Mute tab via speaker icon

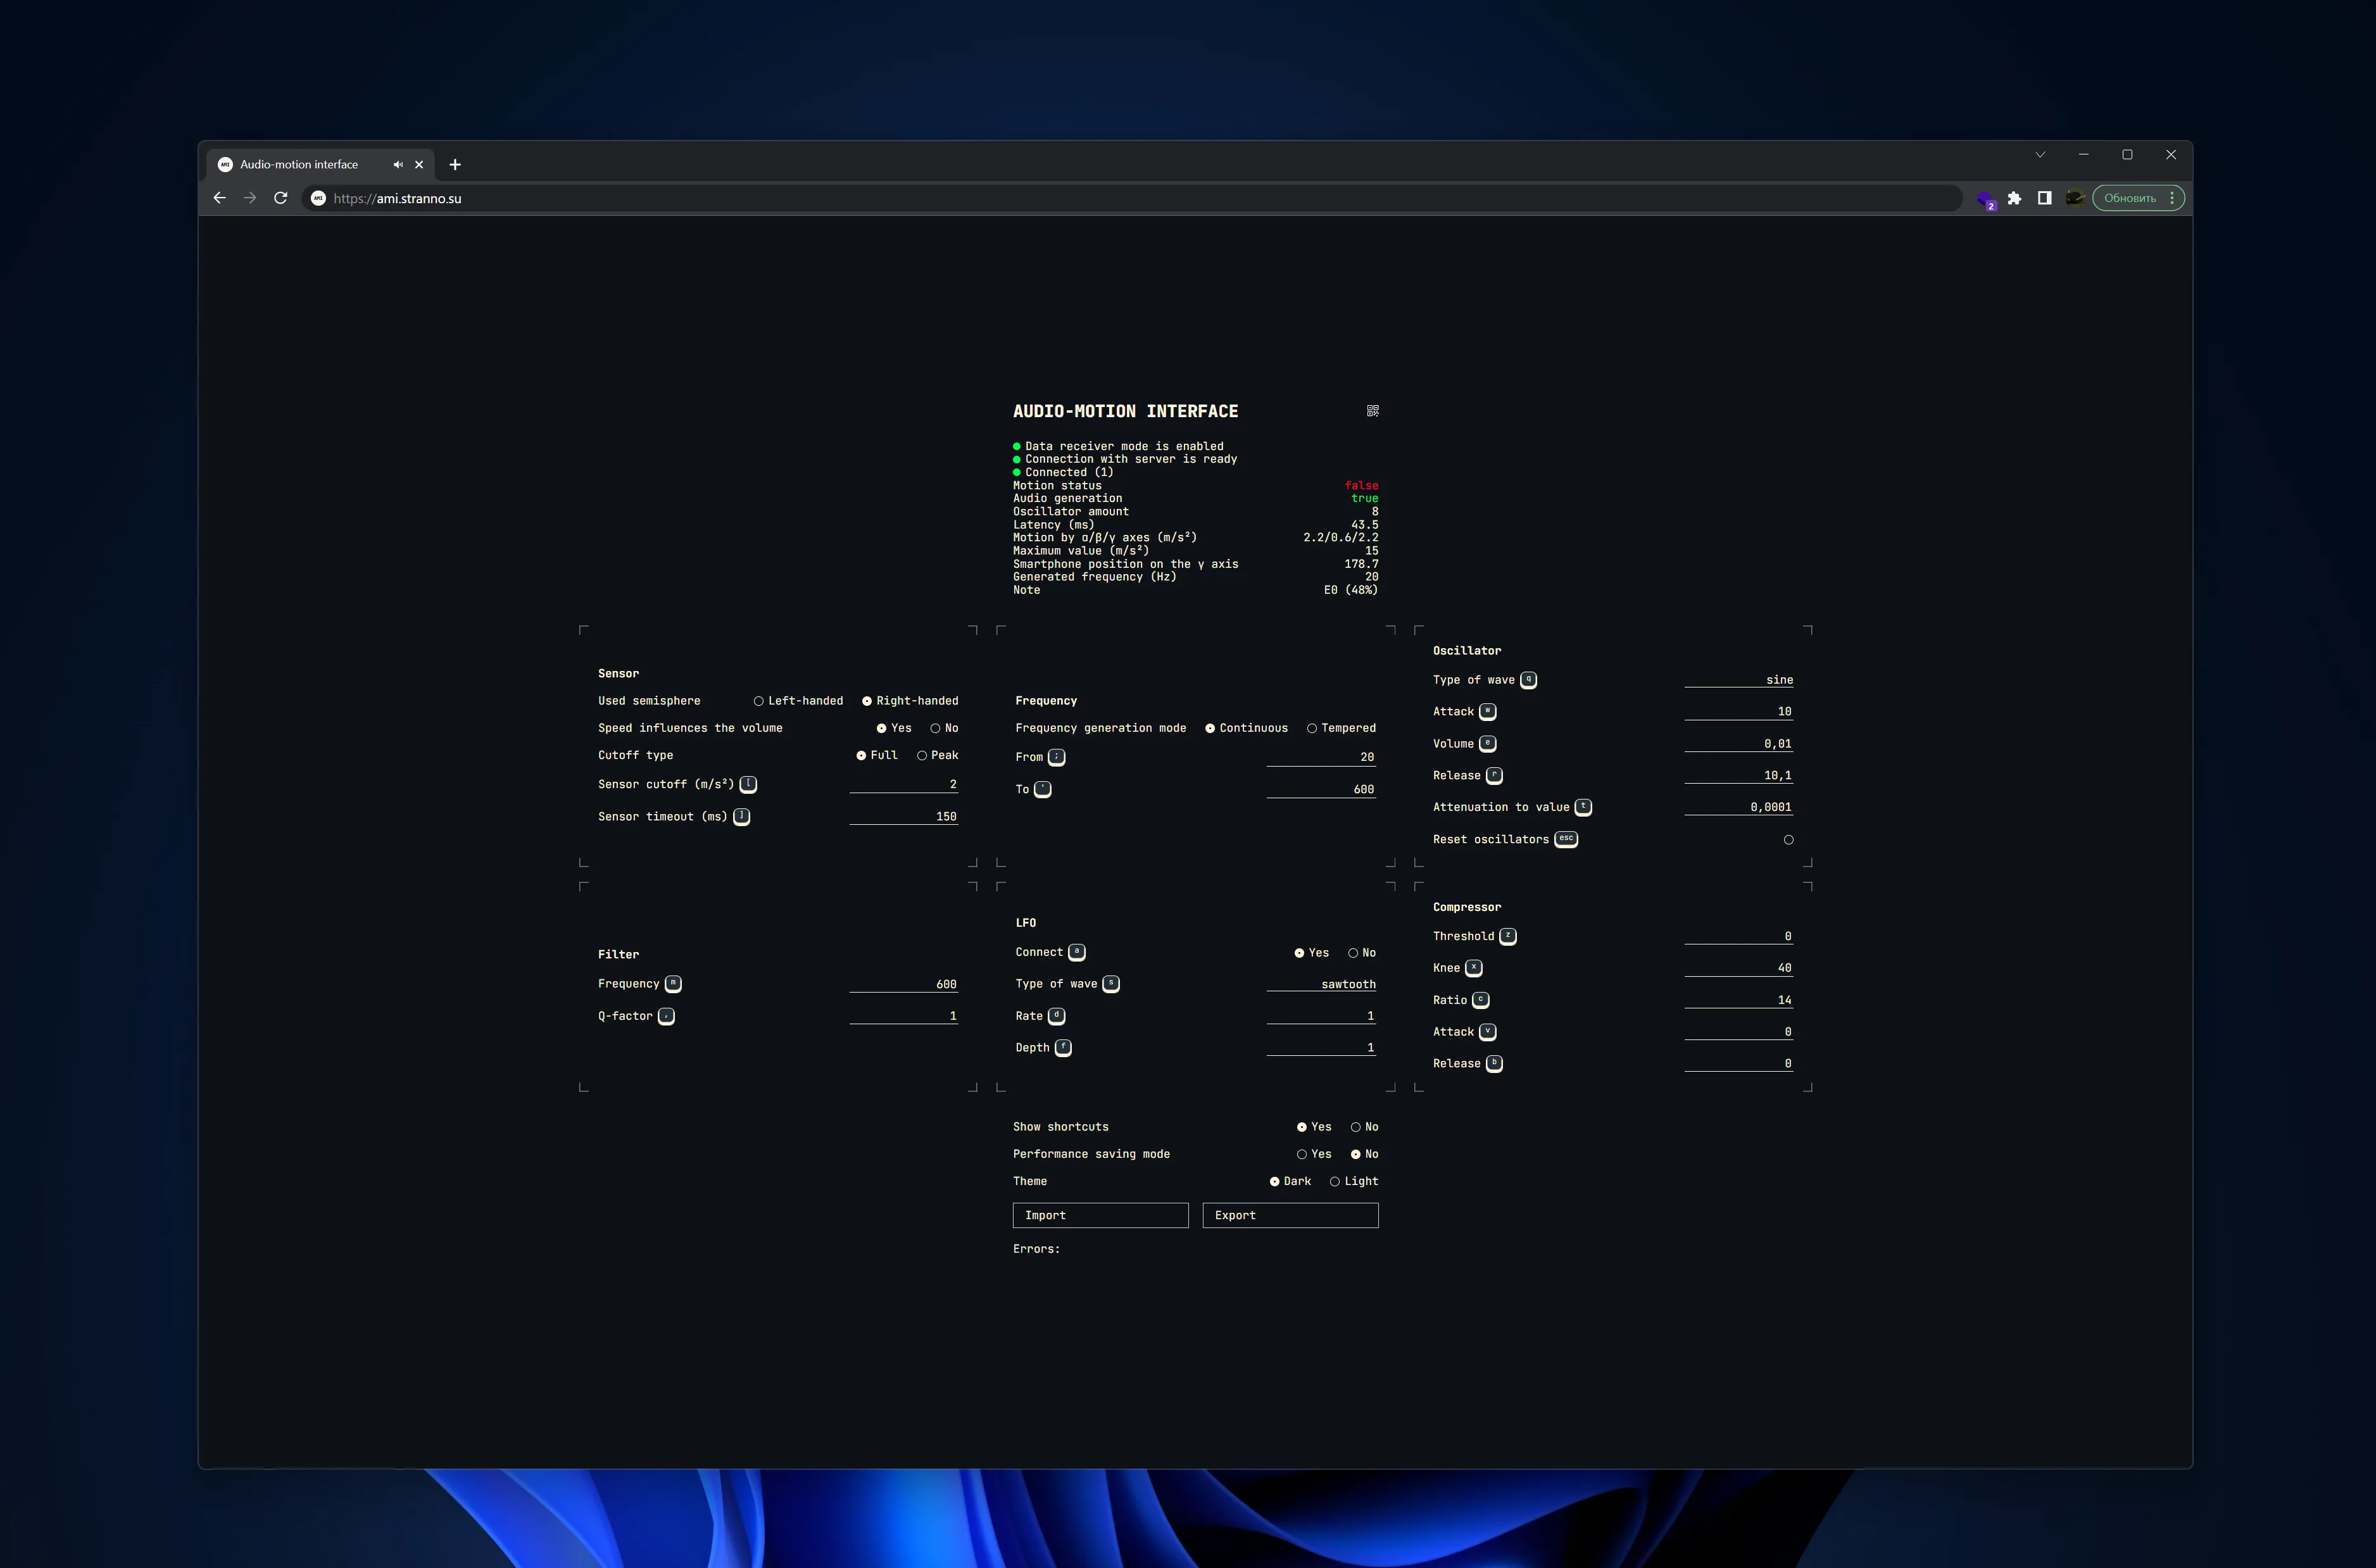tap(398, 165)
